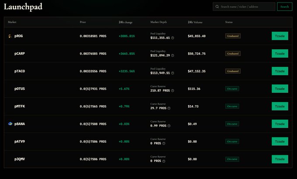The image size is (297, 179).
Task: Open the pCARP Pool Liquidity info icon
Action: tap(173, 55)
